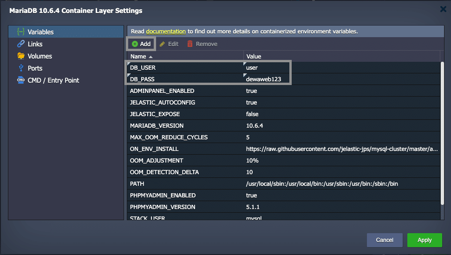Click the value 'dewaweb123'
451x255 pixels.
click(x=263, y=79)
